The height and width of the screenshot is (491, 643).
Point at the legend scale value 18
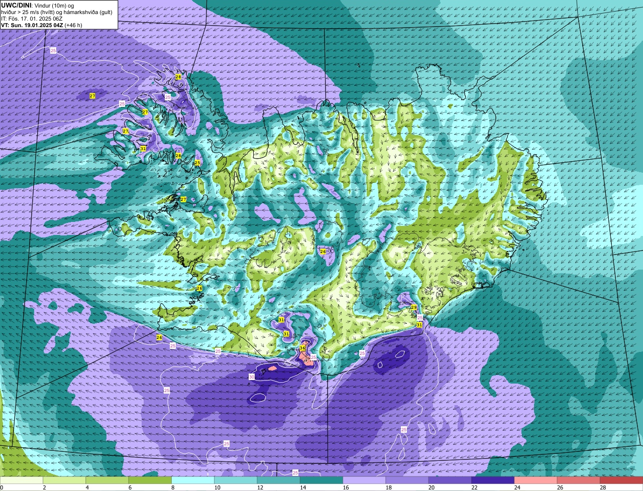pos(388,487)
